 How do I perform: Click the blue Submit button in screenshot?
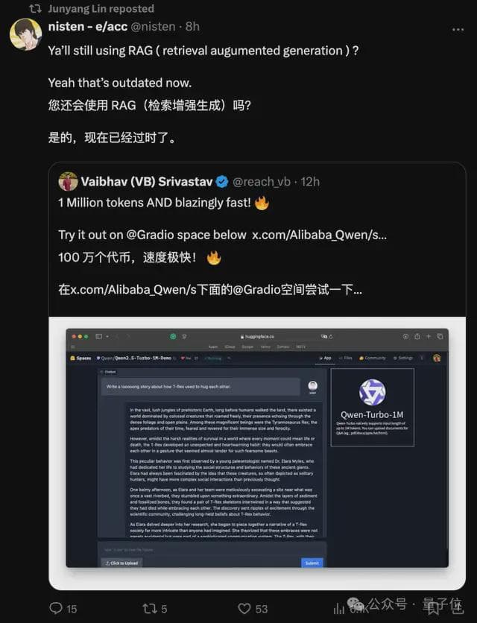(x=312, y=563)
